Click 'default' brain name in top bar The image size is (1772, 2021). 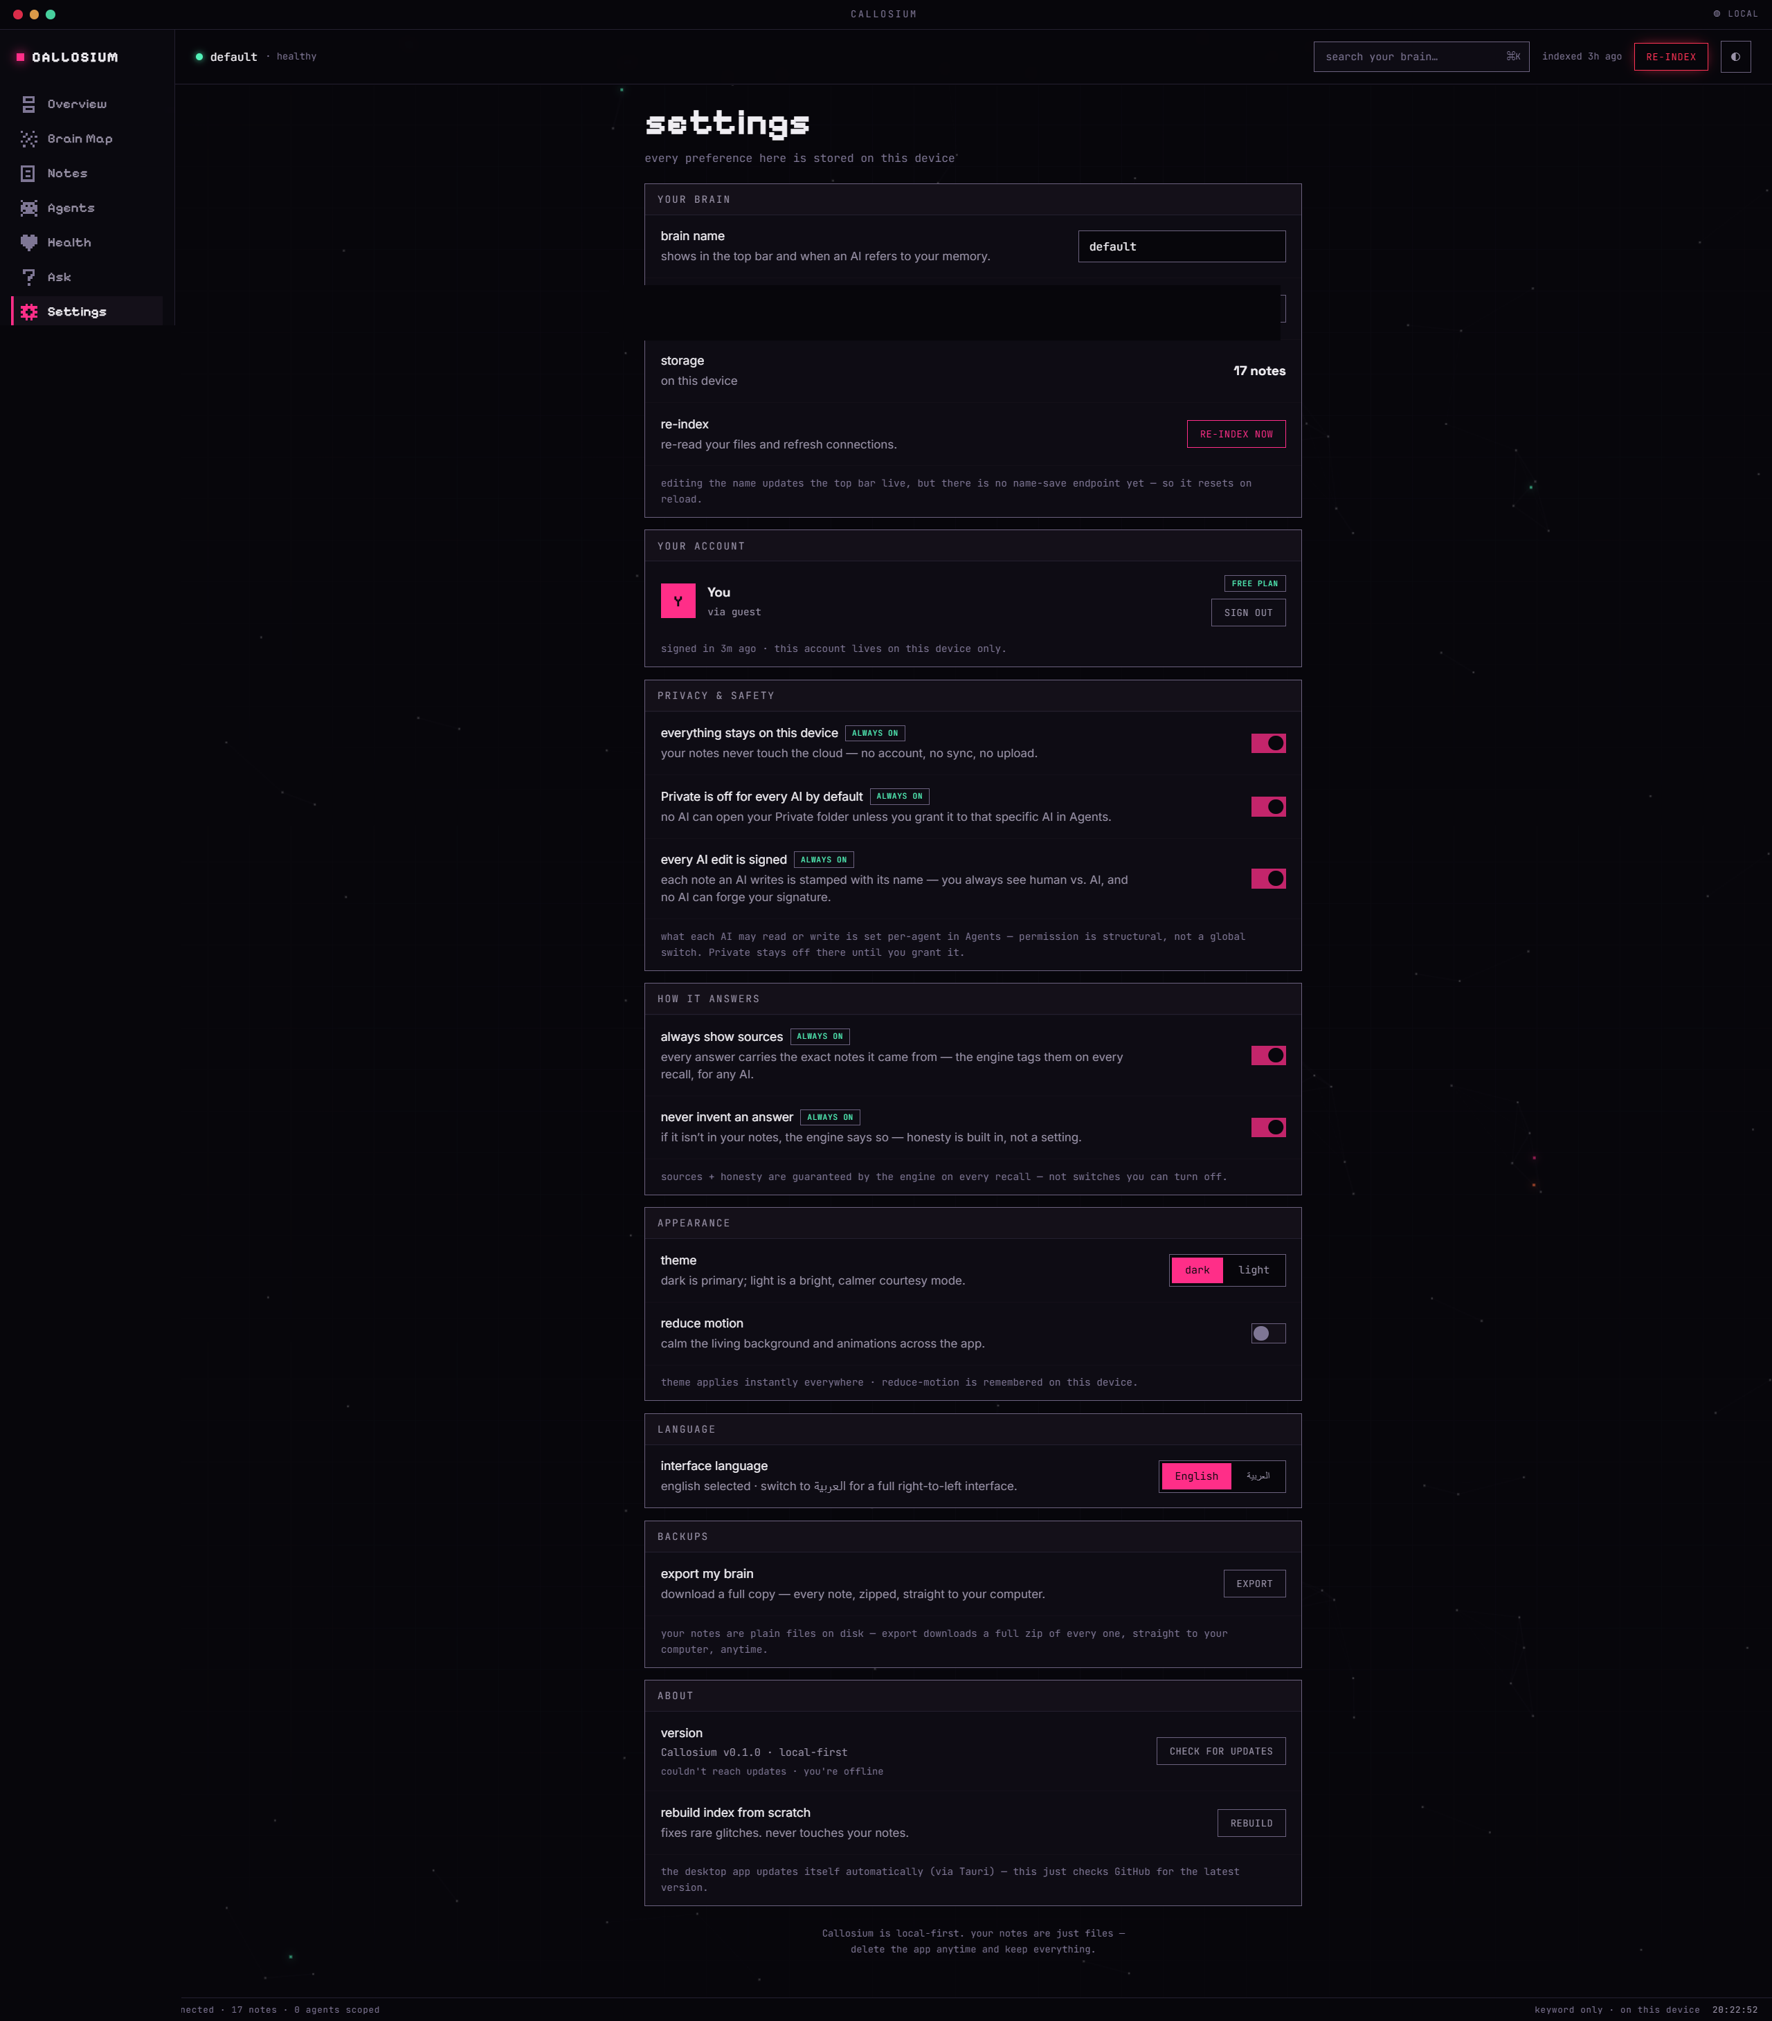tap(233, 56)
